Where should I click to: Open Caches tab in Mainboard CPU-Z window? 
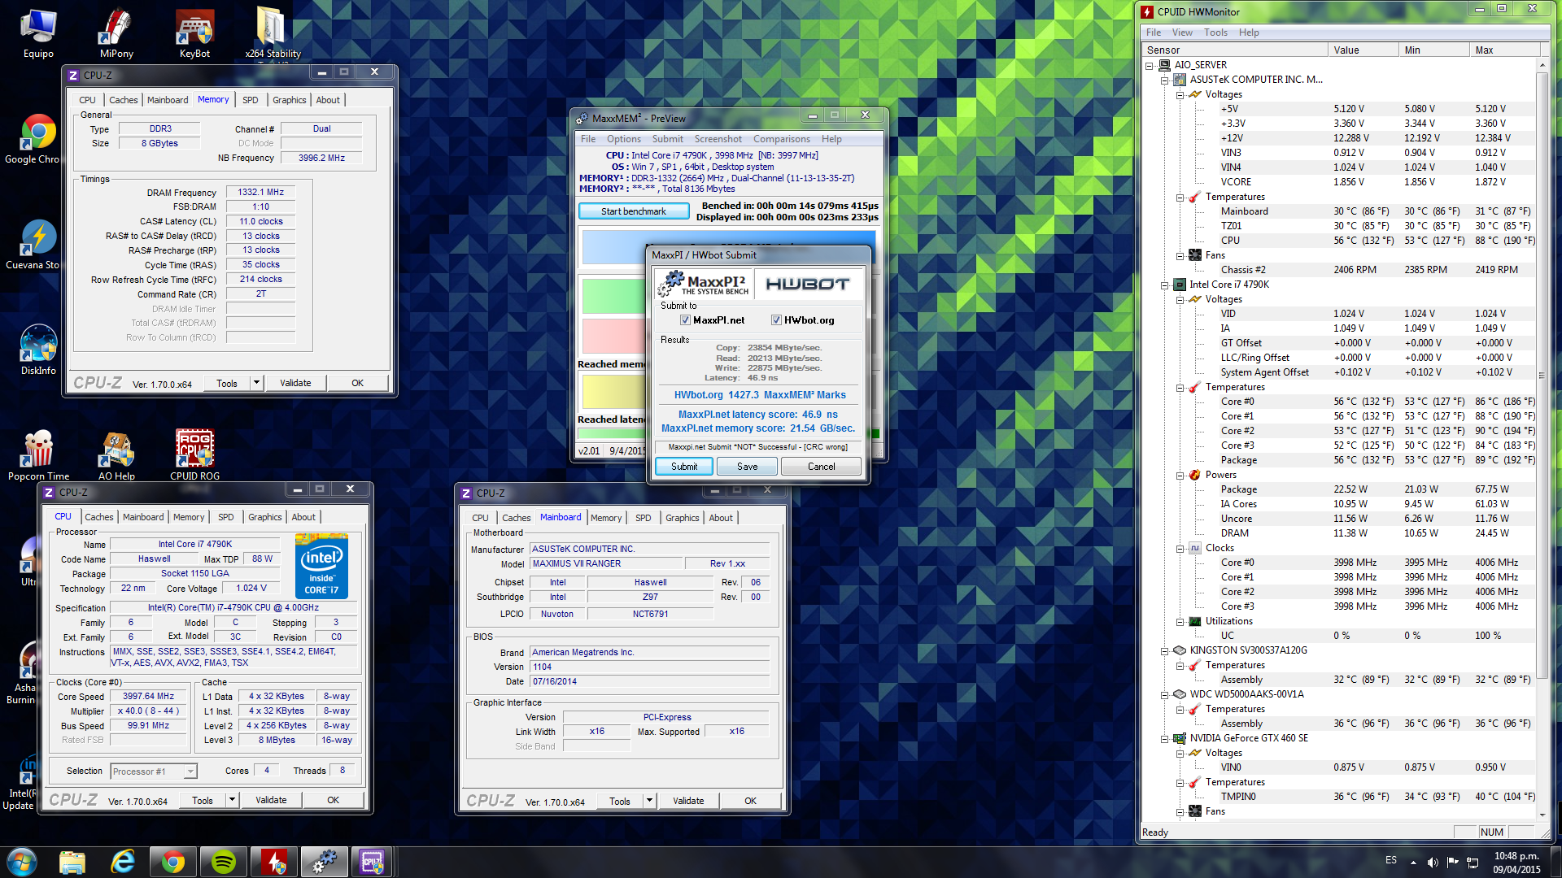point(516,518)
